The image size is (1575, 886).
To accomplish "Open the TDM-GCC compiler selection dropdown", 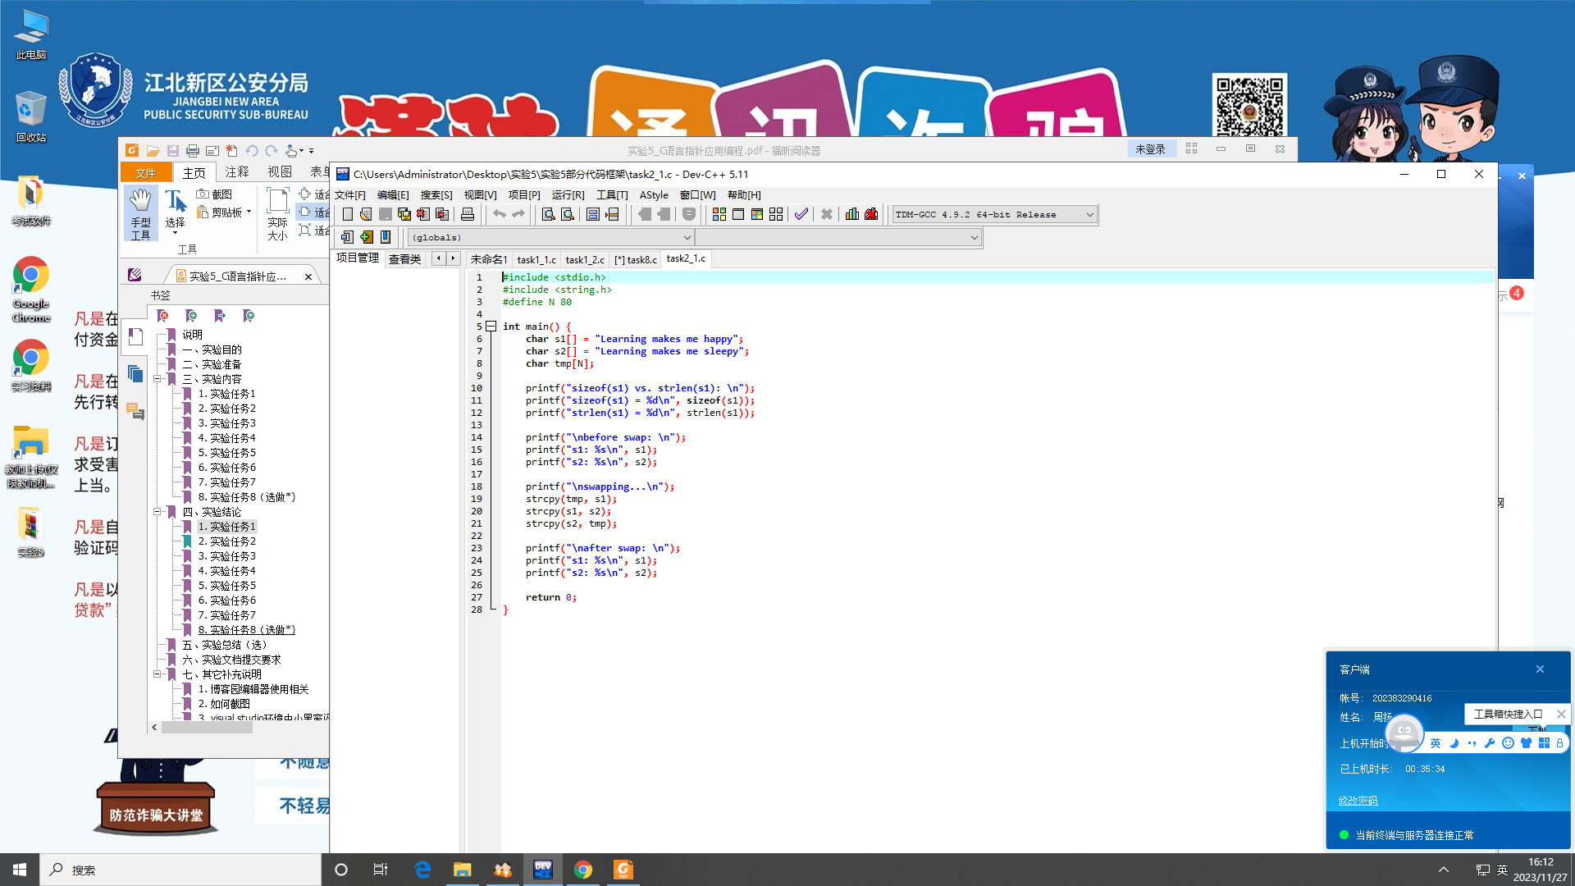I will point(1089,214).
